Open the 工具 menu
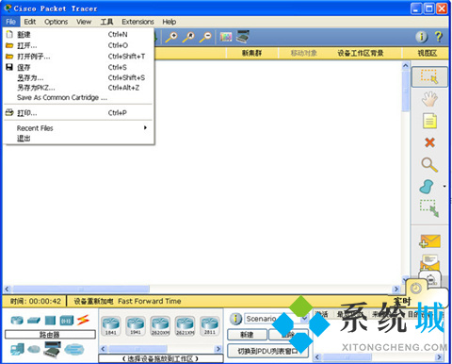The image size is (452, 364). coord(106,22)
